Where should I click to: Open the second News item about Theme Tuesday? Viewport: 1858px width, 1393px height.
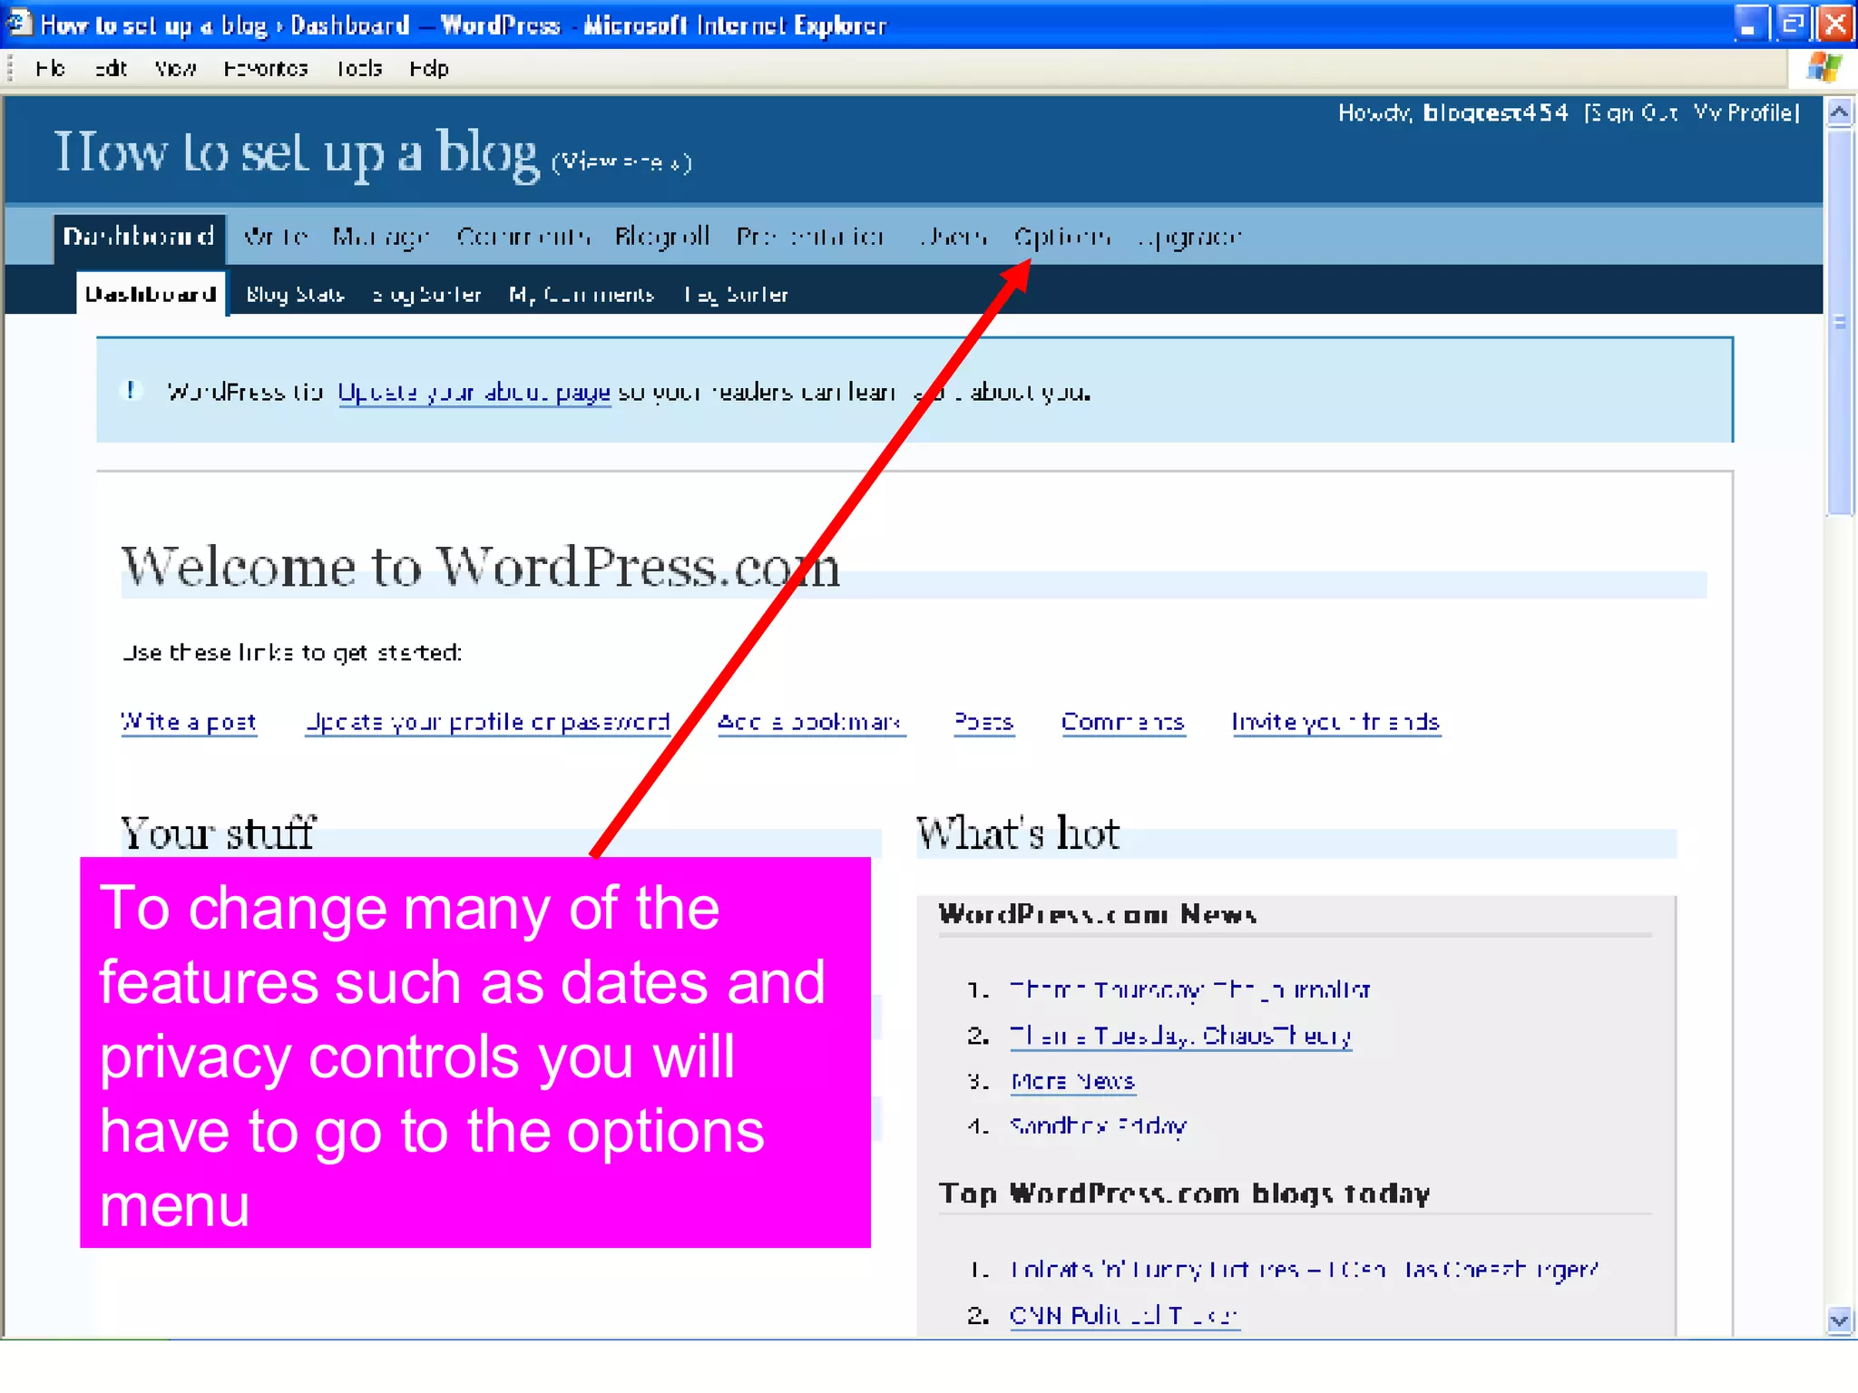[1180, 1036]
